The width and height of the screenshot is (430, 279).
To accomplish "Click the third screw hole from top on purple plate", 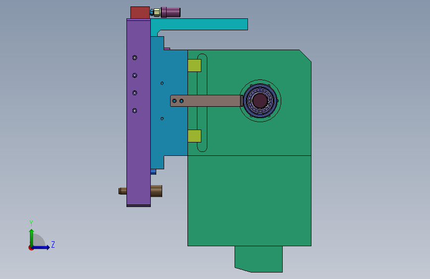I will (x=134, y=93).
